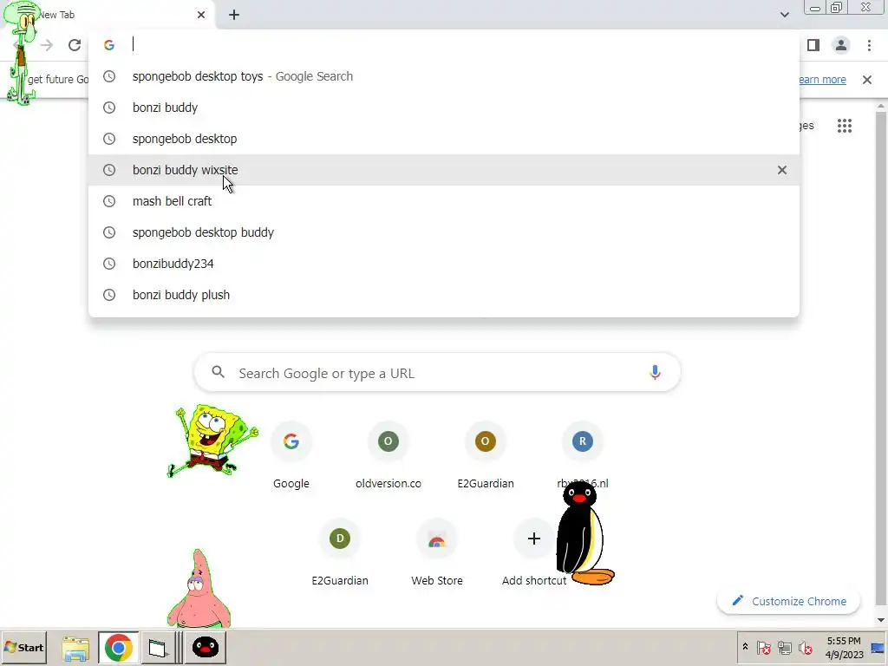
Task: Click history clock icon beside mash bell craft
Action: 109,201
